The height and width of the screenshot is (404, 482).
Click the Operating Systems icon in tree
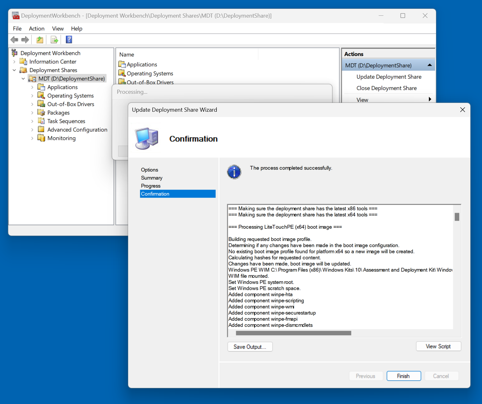click(x=41, y=95)
